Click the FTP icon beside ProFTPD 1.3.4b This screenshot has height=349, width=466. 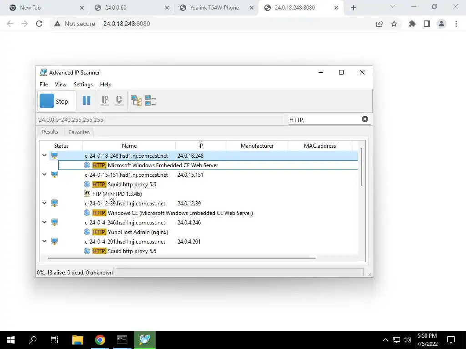[x=87, y=194]
